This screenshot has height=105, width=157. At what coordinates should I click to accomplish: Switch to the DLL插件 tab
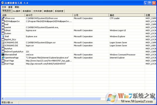pos(16,11)
